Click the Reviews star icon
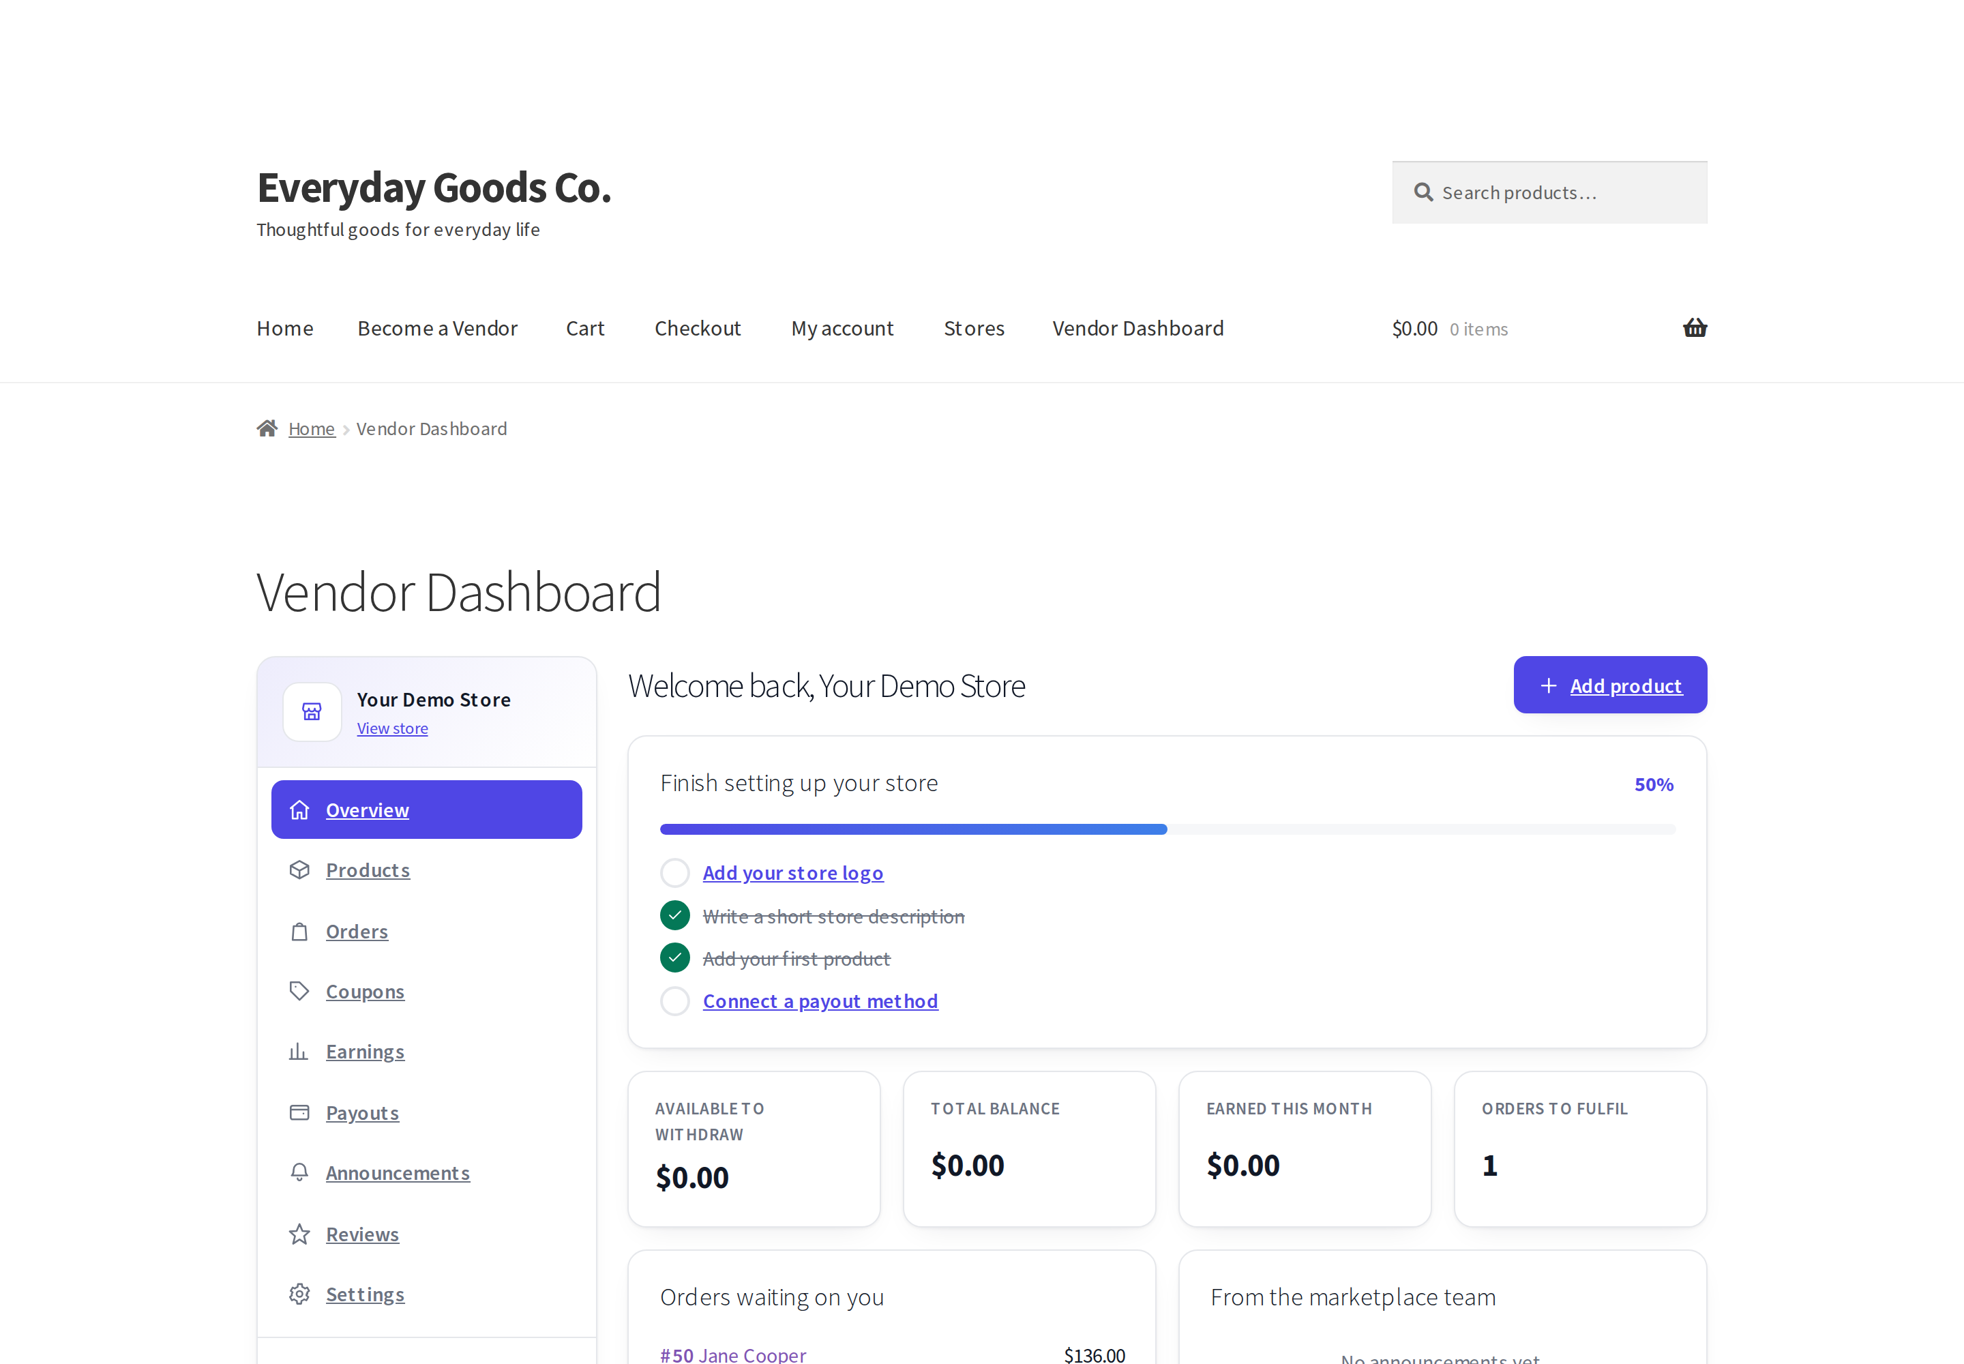The image size is (1964, 1364). pos(299,1234)
